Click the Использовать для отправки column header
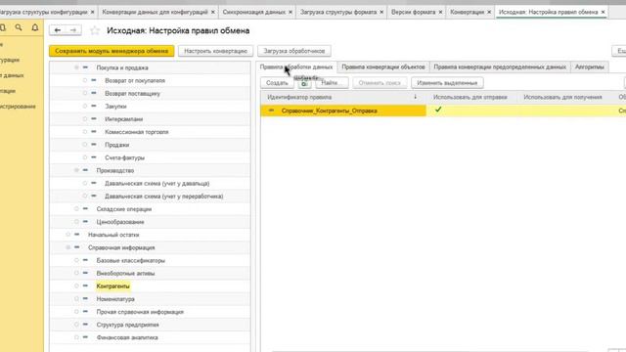This screenshot has width=626, height=352. [x=469, y=97]
